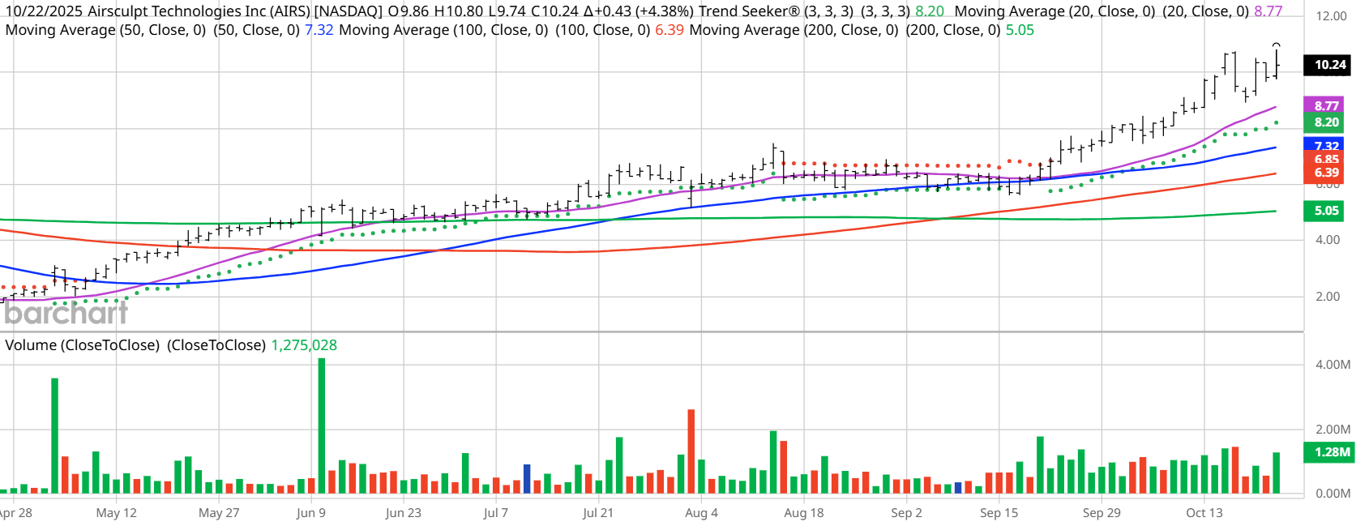Click the May 12 date axis label
The height and width of the screenshot is (526, 1356).
pyautogui.click(x=117, y=512)
